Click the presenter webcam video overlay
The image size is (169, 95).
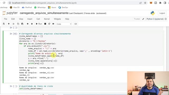click(148, 83)
